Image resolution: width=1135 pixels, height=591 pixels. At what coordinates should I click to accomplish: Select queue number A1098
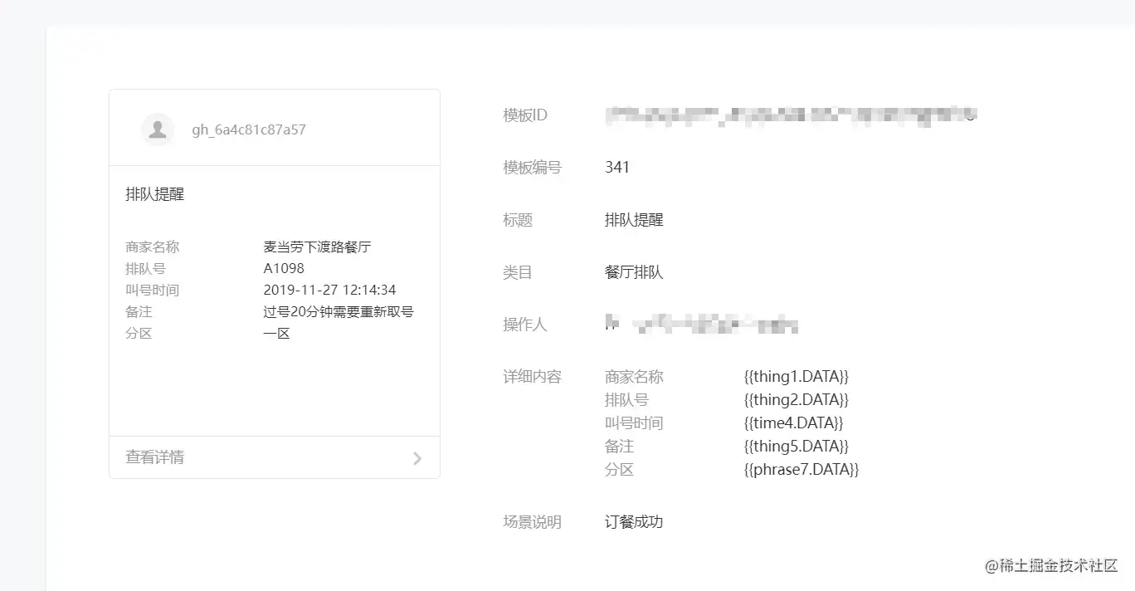pos(284,268)
